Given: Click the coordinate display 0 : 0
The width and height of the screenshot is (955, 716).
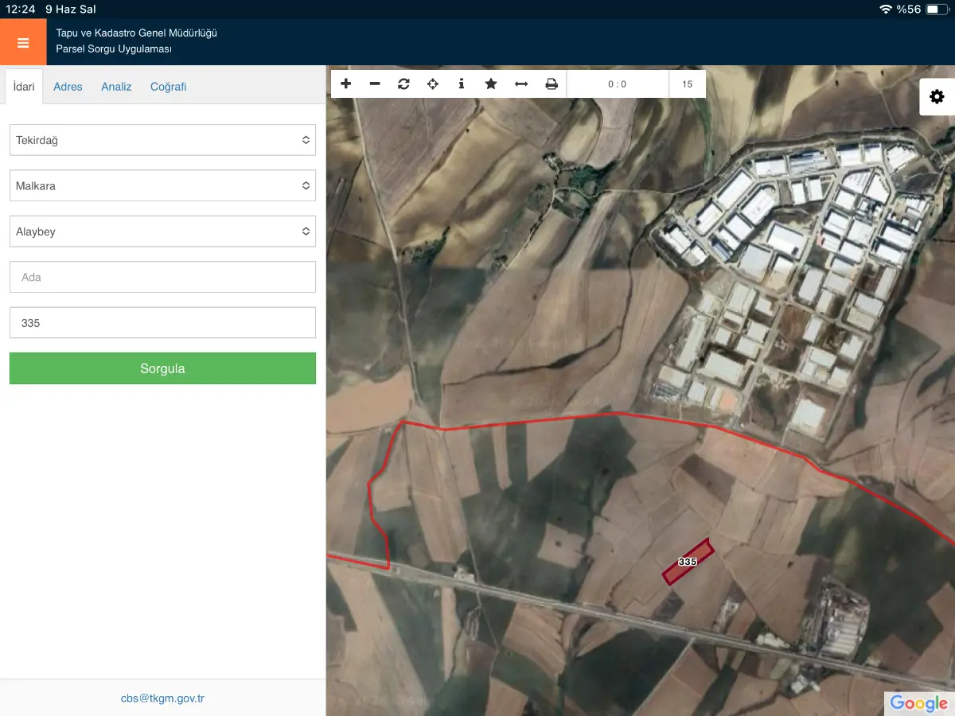Looking at the screenshot, I should click(x=618, y=84).
